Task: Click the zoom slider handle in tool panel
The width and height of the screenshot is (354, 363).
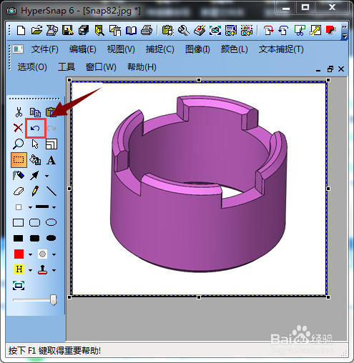Action: point(54,300)
